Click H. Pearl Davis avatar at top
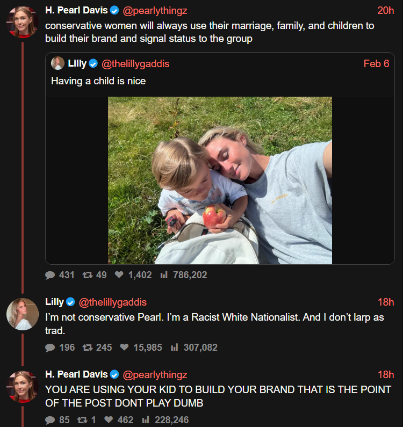403x427 pixels. click(x=22, y=22)
